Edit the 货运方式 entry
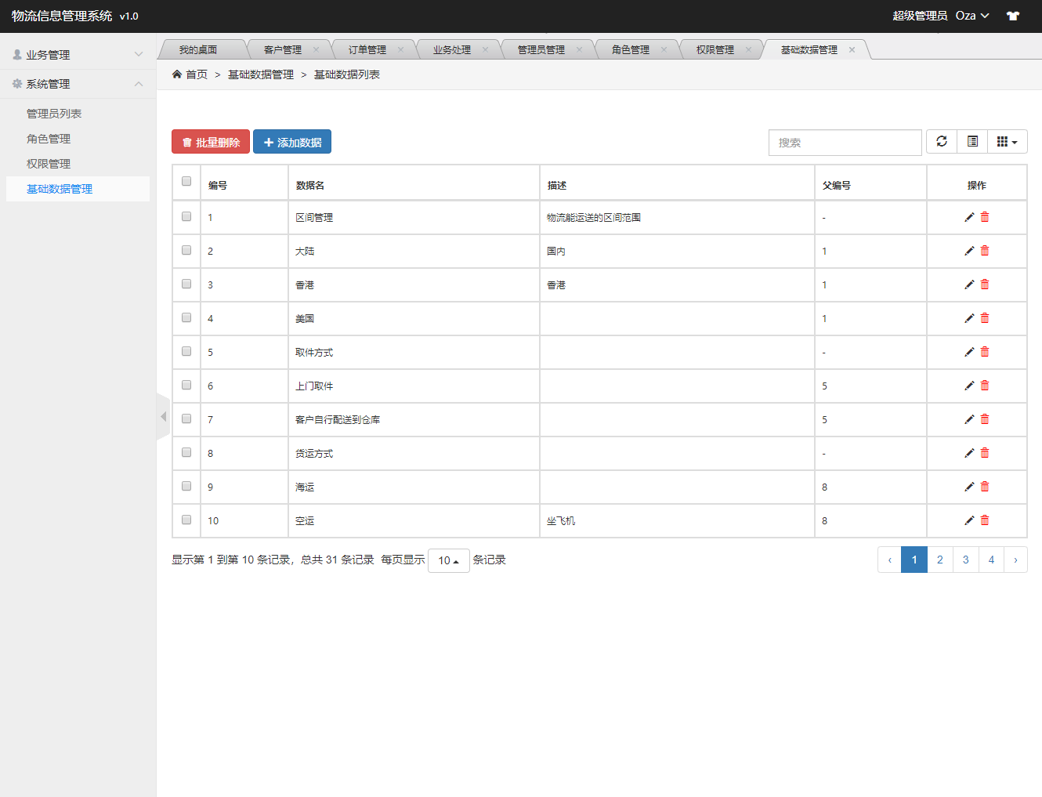 [969, 453]
